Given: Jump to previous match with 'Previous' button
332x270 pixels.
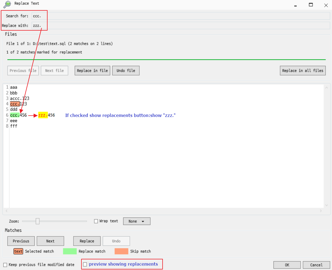Looking at the screenshot, I should point(21,241).
